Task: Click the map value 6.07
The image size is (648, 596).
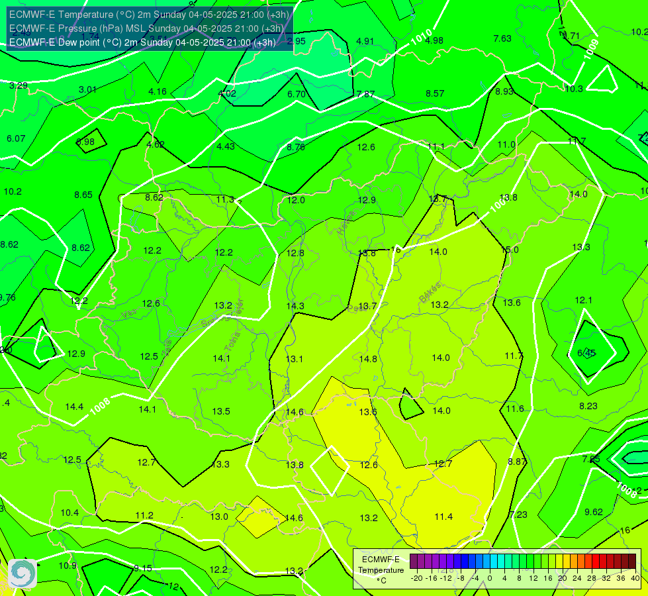Action: point(16,138)
